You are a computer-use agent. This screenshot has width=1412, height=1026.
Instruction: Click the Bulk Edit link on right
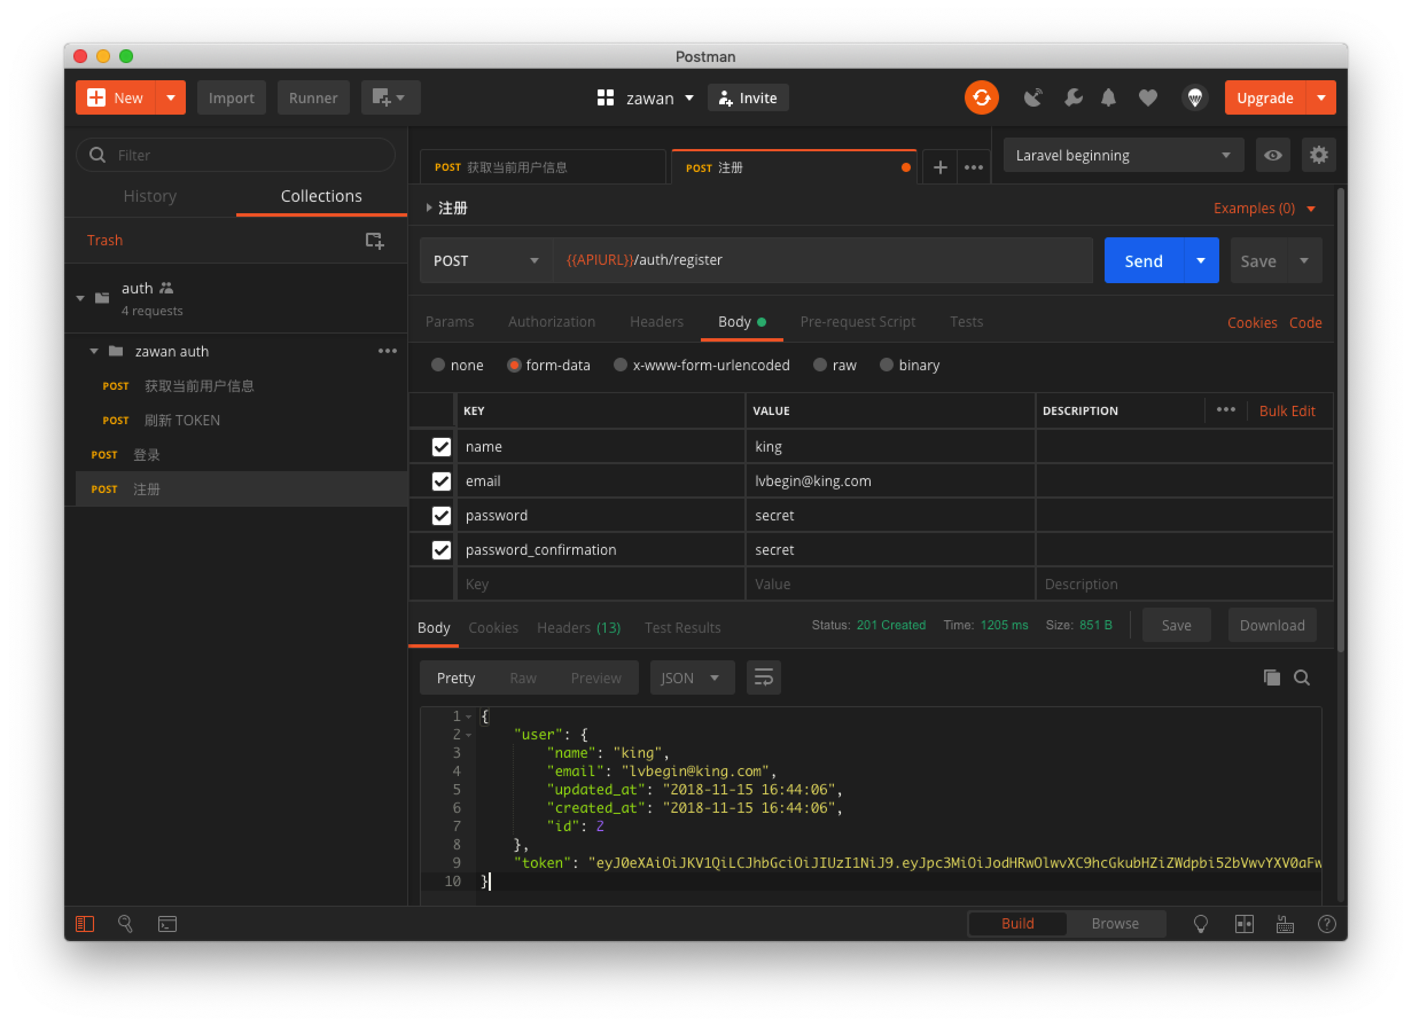coord(1287,411)
